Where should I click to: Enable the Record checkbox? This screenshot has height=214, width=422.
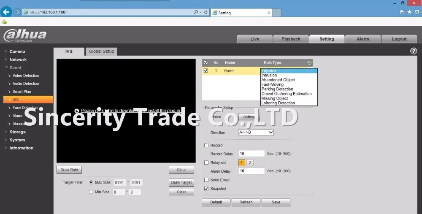[206, 145]
